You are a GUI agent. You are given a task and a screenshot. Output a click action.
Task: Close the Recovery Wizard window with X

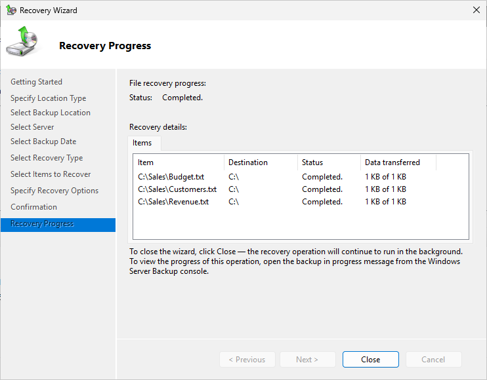tap(476, 10)
